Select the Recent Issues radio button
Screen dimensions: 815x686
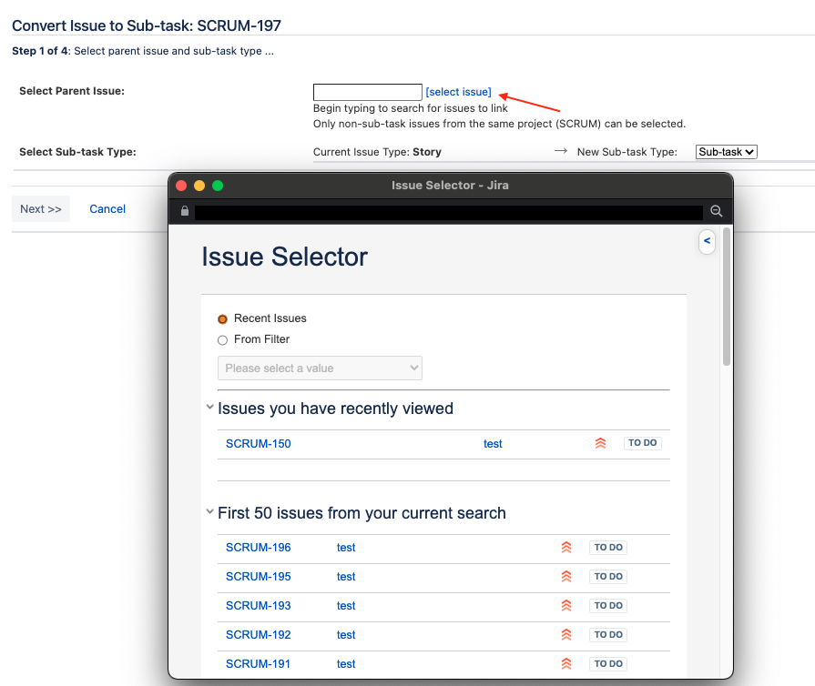click(222, 318)
